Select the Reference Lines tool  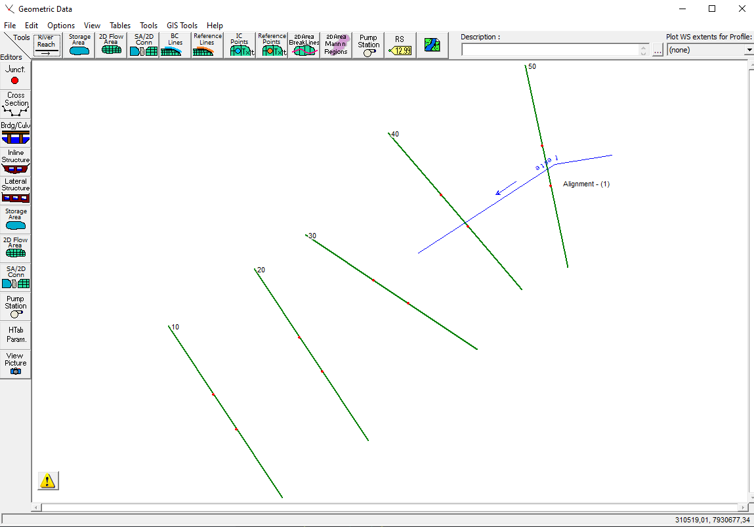click(206, 45)
